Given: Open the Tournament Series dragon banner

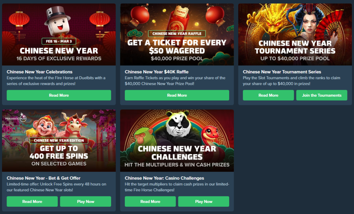Looking at the screenshot, I should click(295, 35).
